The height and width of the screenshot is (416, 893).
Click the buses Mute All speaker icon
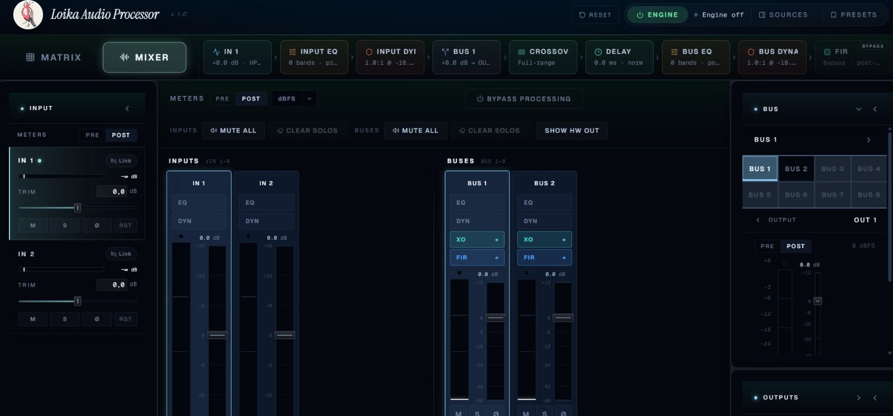tap(396, 130)
